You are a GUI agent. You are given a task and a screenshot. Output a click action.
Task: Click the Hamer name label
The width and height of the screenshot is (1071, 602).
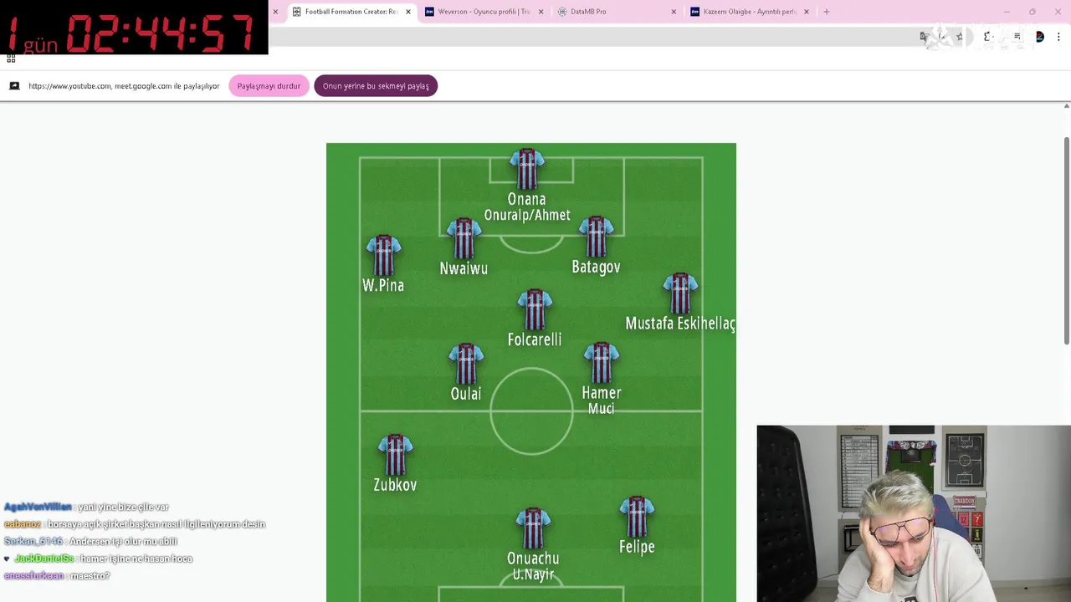pyautogui.click(x=602, y=392)
